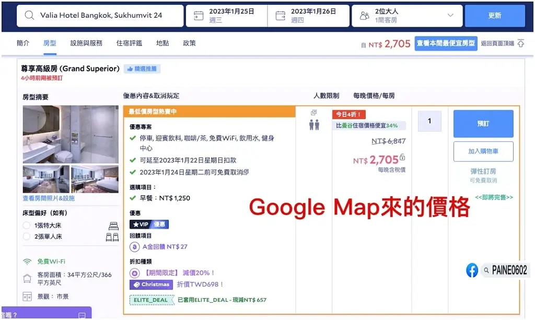Open the check-in date 2023年1月25日 picker

coord(227,16)
